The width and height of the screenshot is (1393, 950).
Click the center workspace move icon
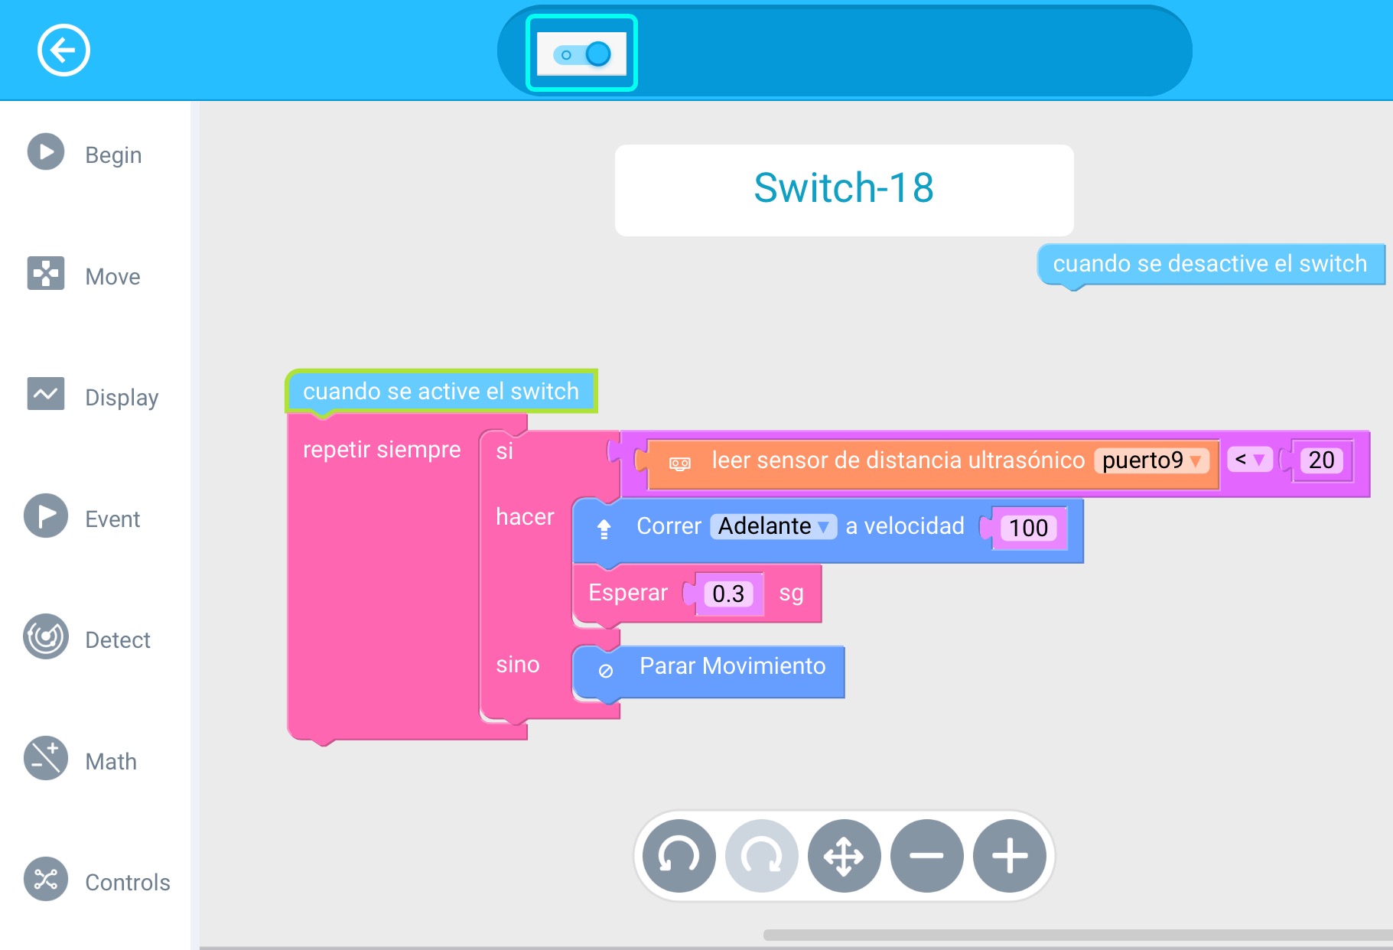coord(844,856)
